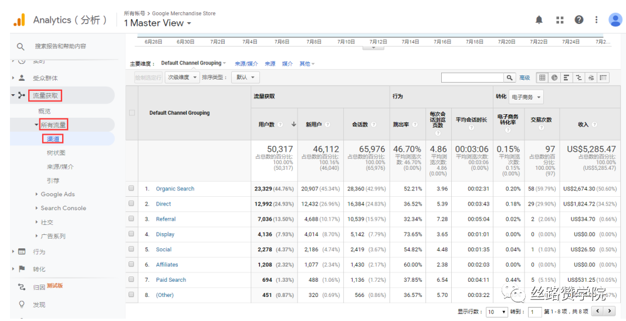Check the Social row checkbox

131,249
